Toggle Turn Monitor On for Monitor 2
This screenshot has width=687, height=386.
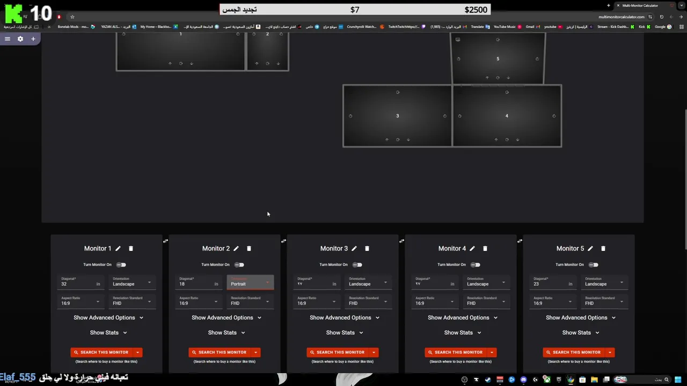click(x=239, y=265)
